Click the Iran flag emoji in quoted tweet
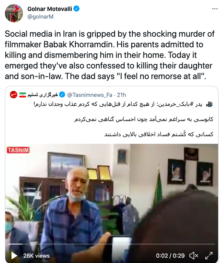The image size is (220, 263). (23, 95)
